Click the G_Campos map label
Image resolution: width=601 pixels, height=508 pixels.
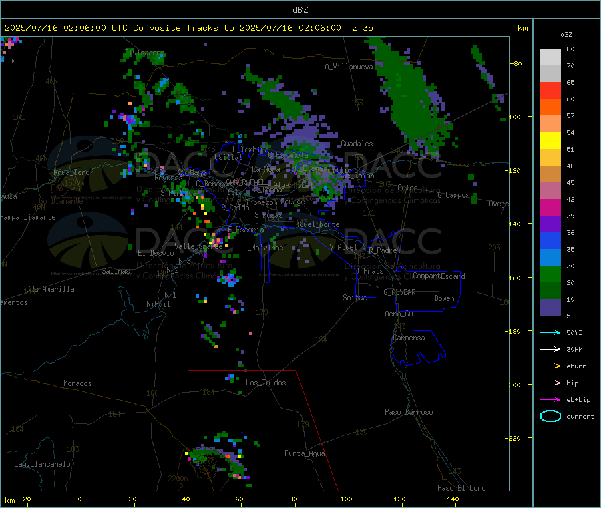(454, 195)
